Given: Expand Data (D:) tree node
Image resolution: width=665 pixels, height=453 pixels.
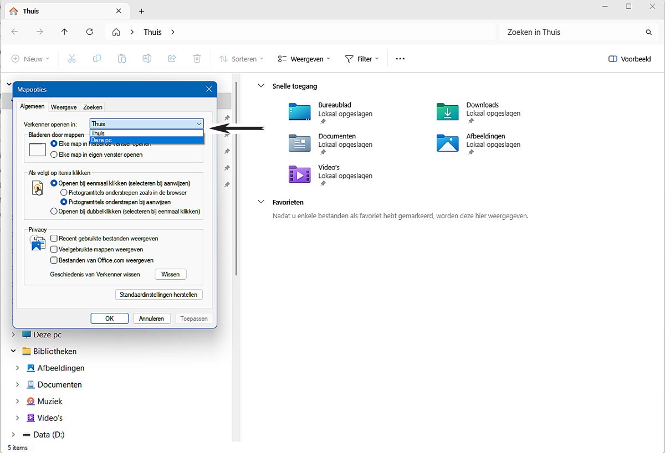Looking at the screenshot, I should (x=13, y=435).
